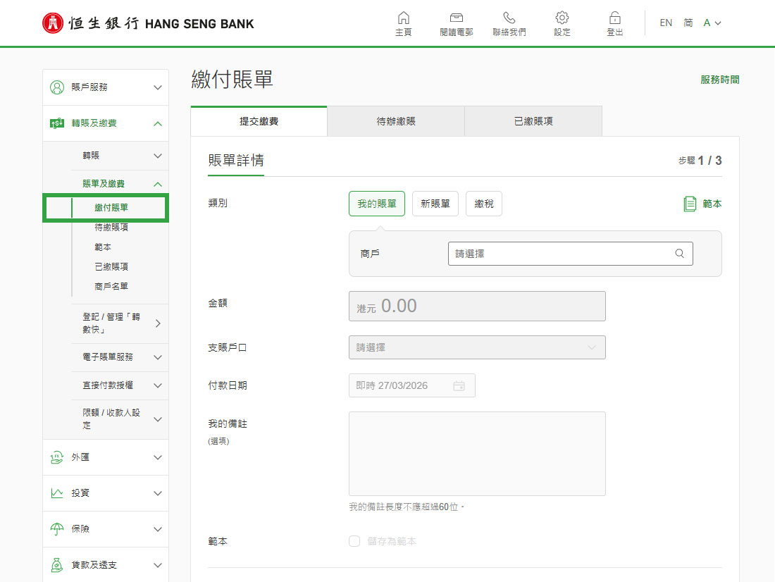Screen dimensions: 775x582
Task: Open the 服務時間 link
Action: click(719, 80)
